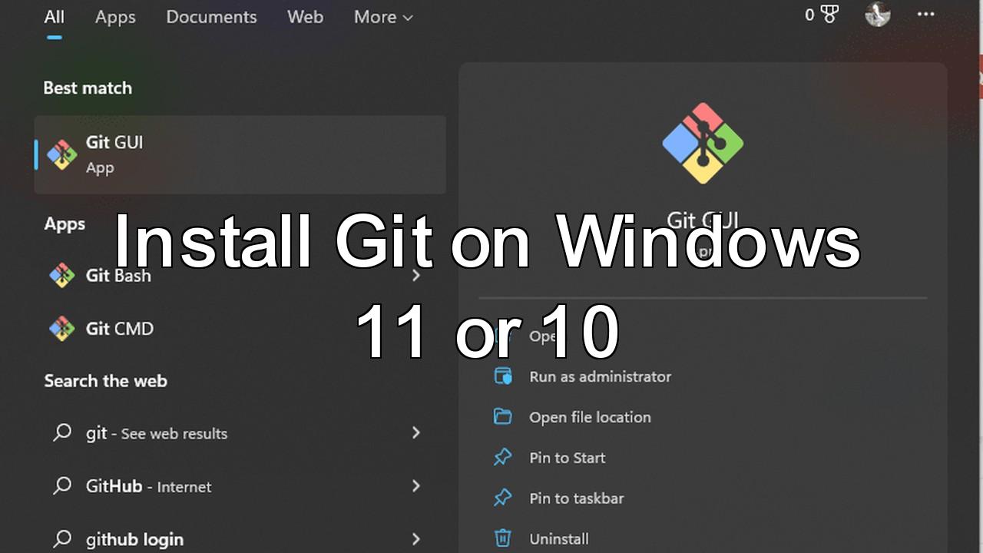Switch to the Apps tab
The width and height of the screenshot is (983, 553).
coord(115,17)
